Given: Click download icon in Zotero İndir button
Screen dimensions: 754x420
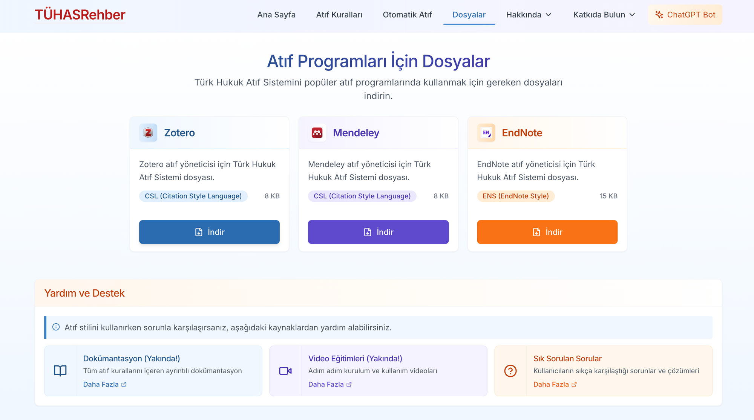Looking at the screenshot, I should click(x=199, y=232).
